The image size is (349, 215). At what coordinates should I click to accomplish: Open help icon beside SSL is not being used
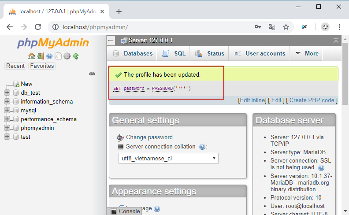(321, 168)
